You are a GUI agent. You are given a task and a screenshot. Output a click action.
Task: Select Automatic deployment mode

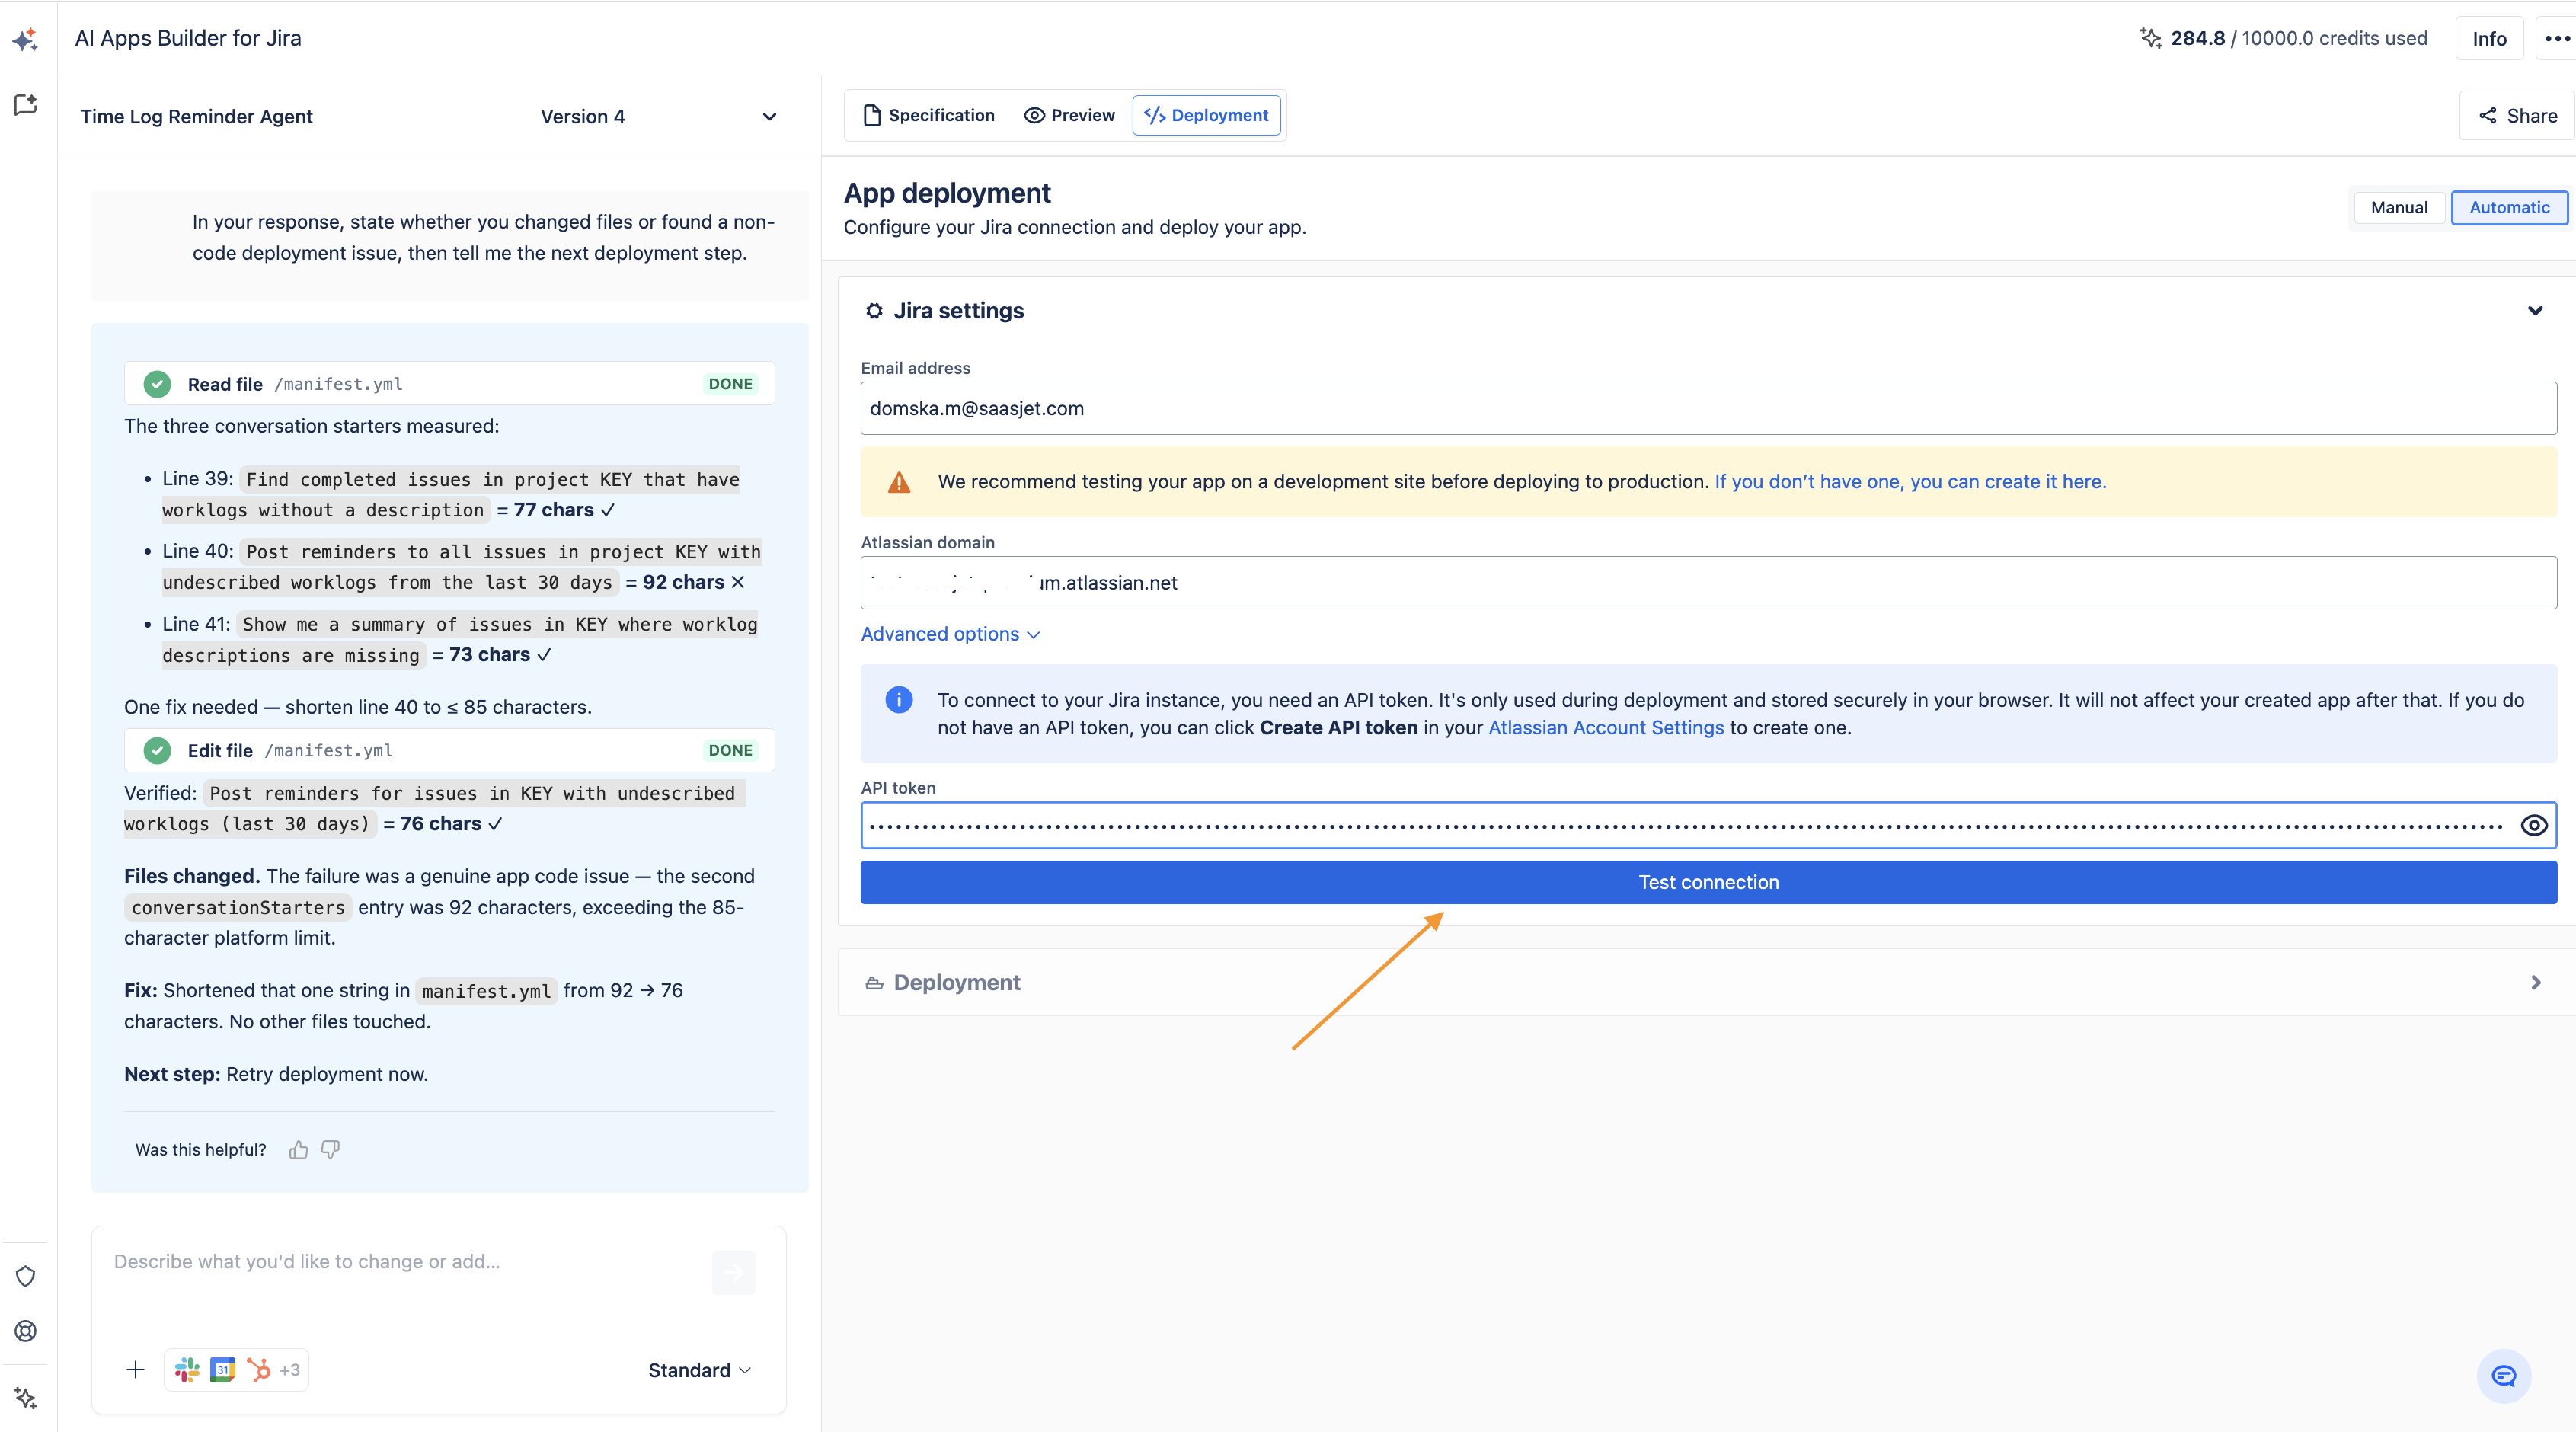point(2508,207)
